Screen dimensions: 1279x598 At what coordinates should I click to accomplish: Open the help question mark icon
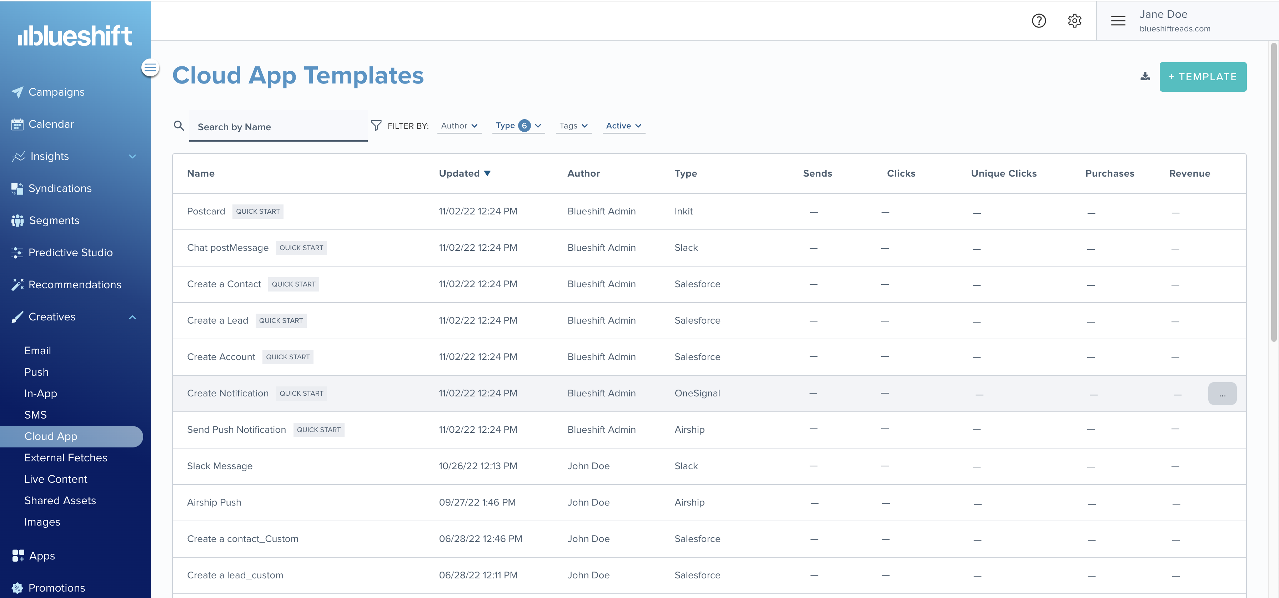pyautogui.click(x=1039, y=21)
